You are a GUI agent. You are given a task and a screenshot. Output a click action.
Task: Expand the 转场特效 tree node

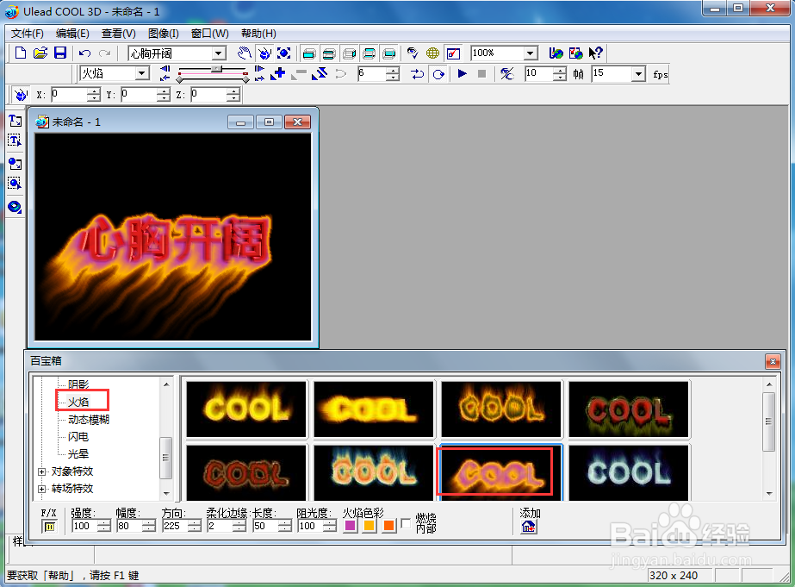click(41, 489)
